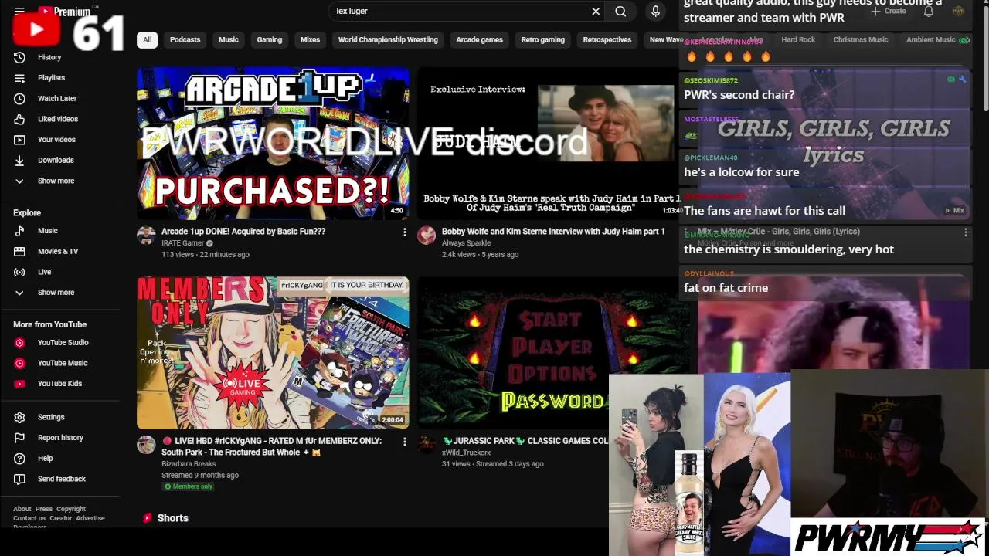
Task: Click the magnifier search button
Action: [x=620, y=12]
